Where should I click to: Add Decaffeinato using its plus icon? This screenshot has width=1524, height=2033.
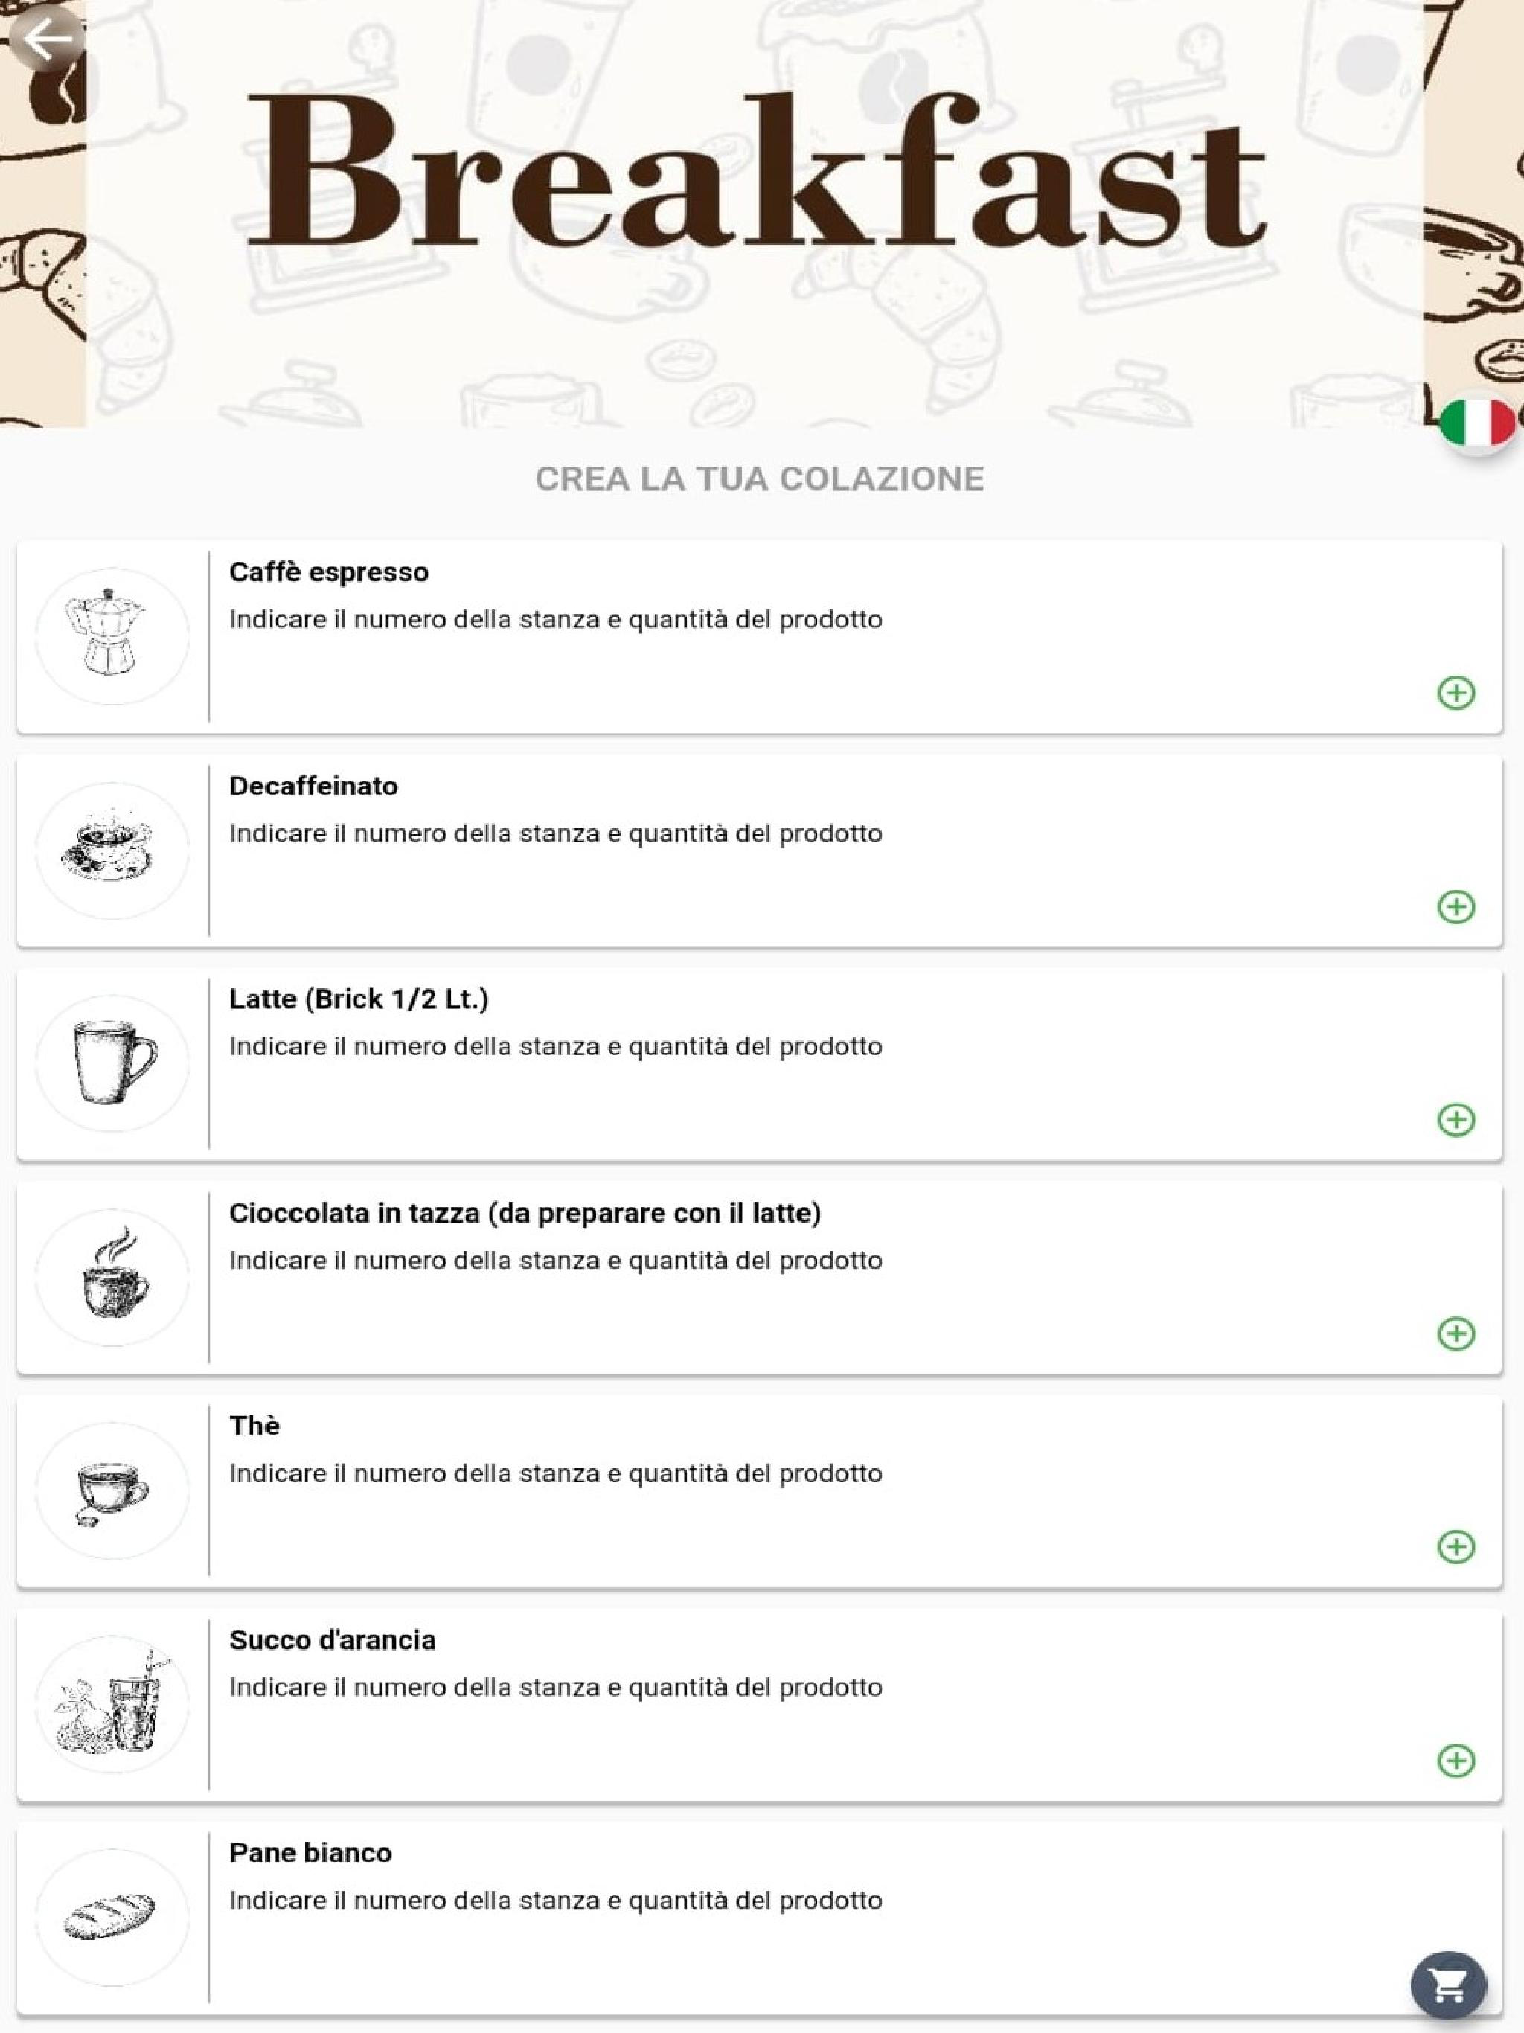tap(1456, 906)
